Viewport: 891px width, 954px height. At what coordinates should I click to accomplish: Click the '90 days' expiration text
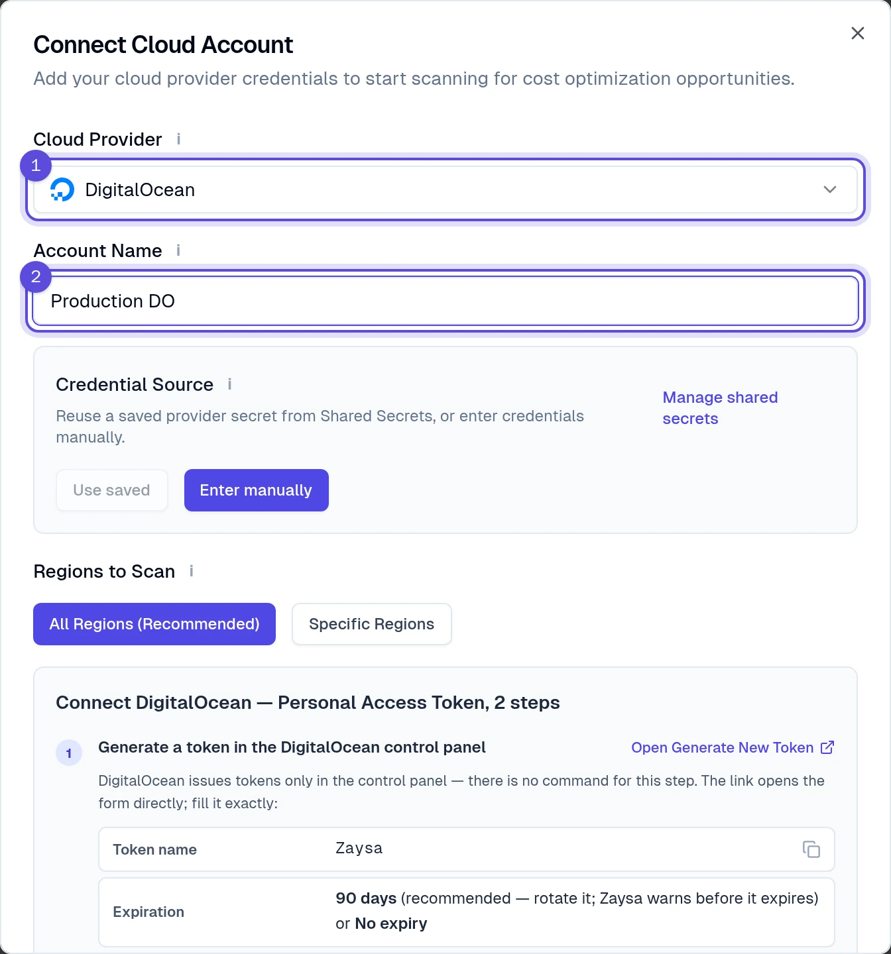coord(366,898)
